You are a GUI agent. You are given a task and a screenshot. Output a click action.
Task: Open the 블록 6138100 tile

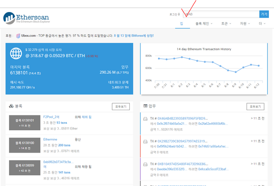(25, 145)
